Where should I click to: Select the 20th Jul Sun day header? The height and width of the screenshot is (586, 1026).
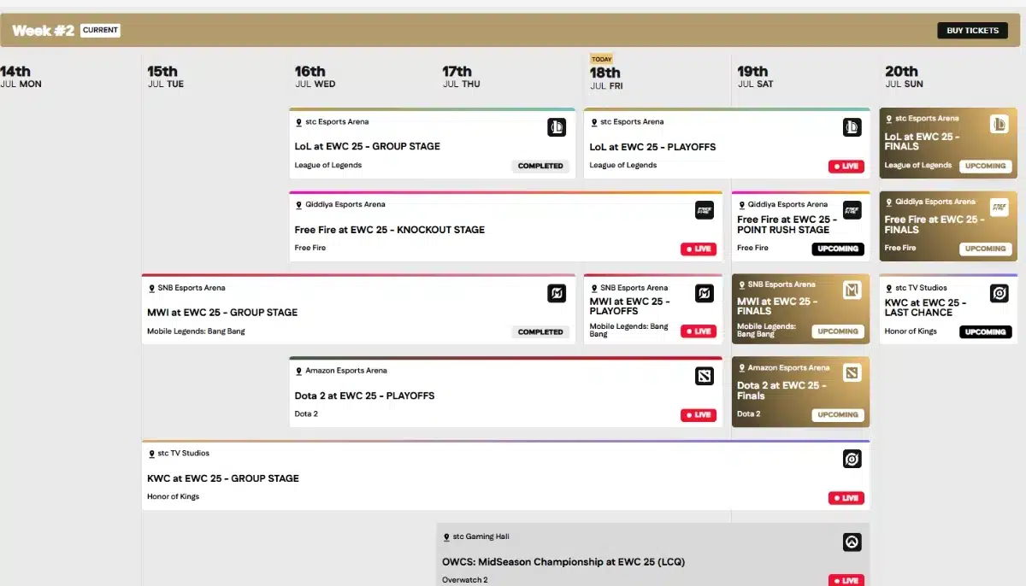pyautogui.click(x=903, y=77)
